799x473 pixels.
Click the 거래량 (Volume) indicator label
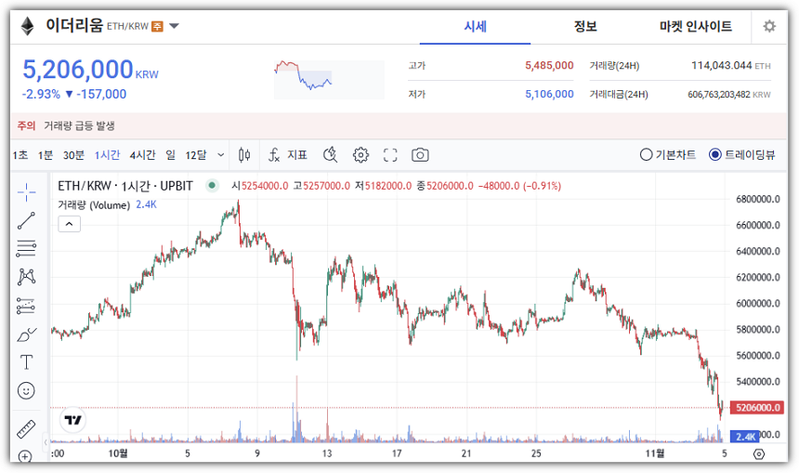[94, 204]
